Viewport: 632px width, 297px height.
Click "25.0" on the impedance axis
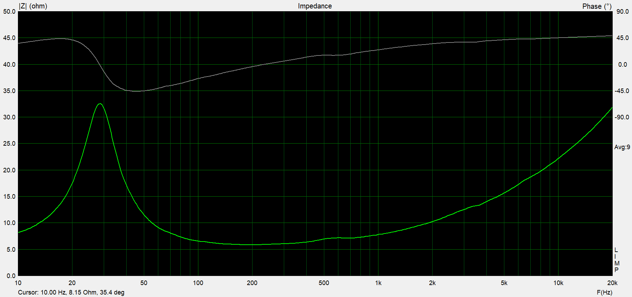coord(9,144)
